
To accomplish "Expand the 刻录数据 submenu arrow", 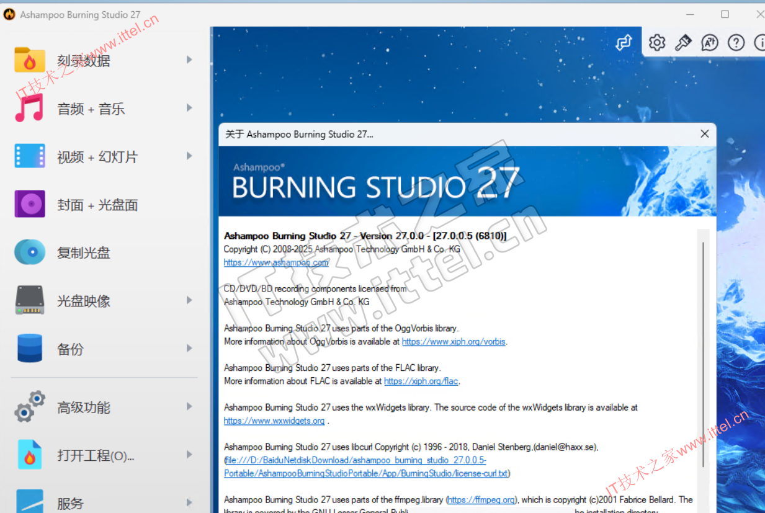I will [x=189, y=60].
